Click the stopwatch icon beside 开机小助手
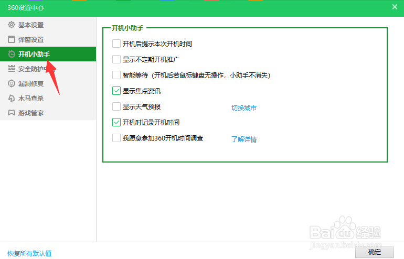Image resolution: width=404 pixels, height=259 pixels. (12, 54)
